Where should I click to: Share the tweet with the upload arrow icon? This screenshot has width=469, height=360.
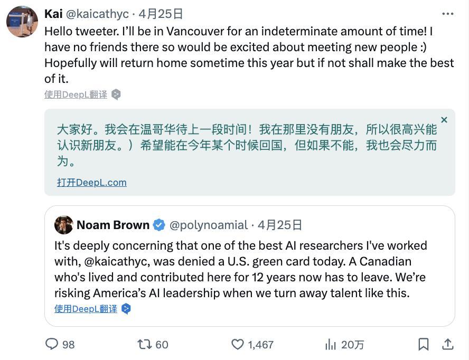(x=447, y=344)
